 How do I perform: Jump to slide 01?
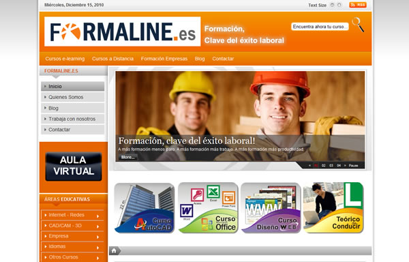pyautogui.click(x=316, y=165)
